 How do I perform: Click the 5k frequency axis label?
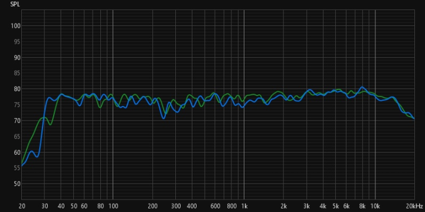[x=336, y=206]
